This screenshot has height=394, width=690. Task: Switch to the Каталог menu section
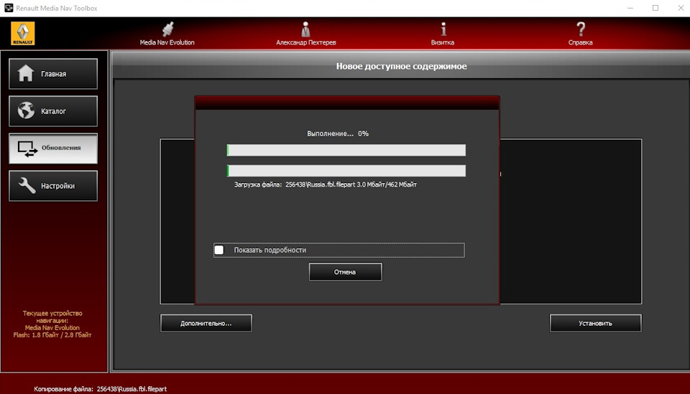pyautogui.click(x=53, y=111)
